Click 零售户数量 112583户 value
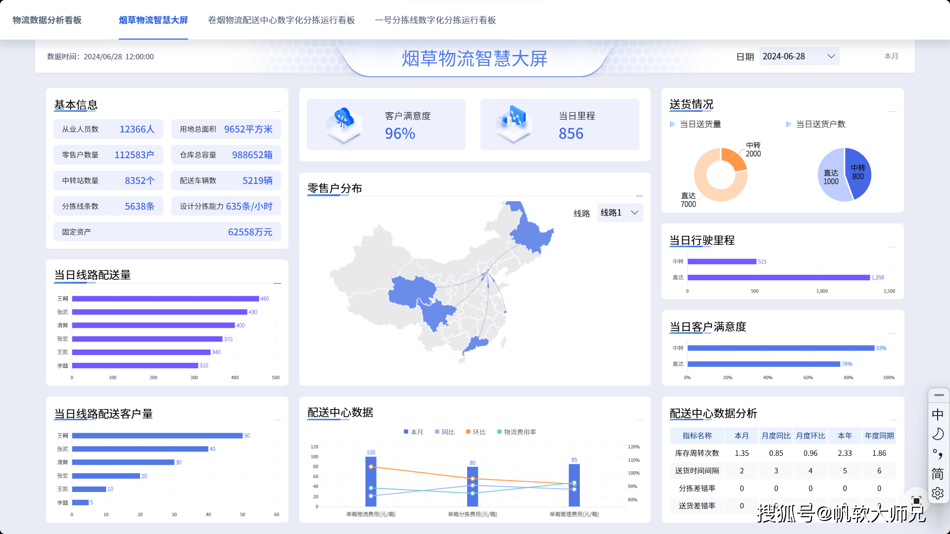Screen dimensions: 950x534 [134, 155]
